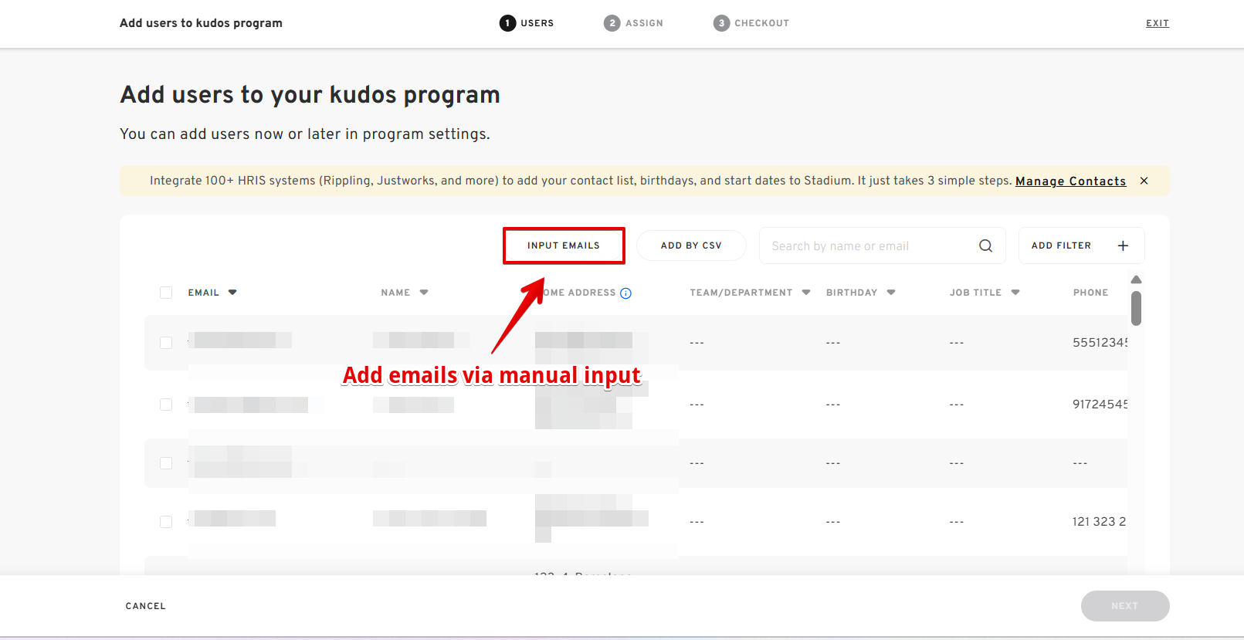The height and width of the screenshot is (640, 1244).
Task: Expand the Birthday column sort arrow
Action: pyautogui.click(x=891, y=293)
